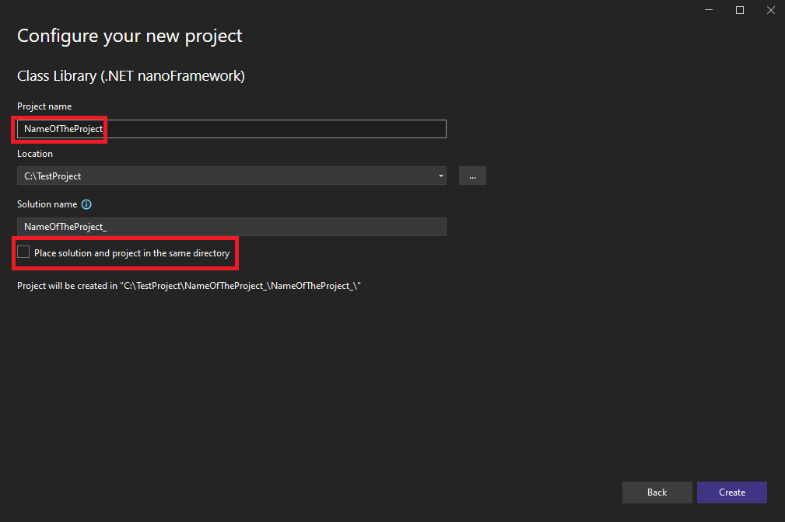Close the Configure your new project dialog
Viewport: 785px width, 522px height.
[769, 10]
